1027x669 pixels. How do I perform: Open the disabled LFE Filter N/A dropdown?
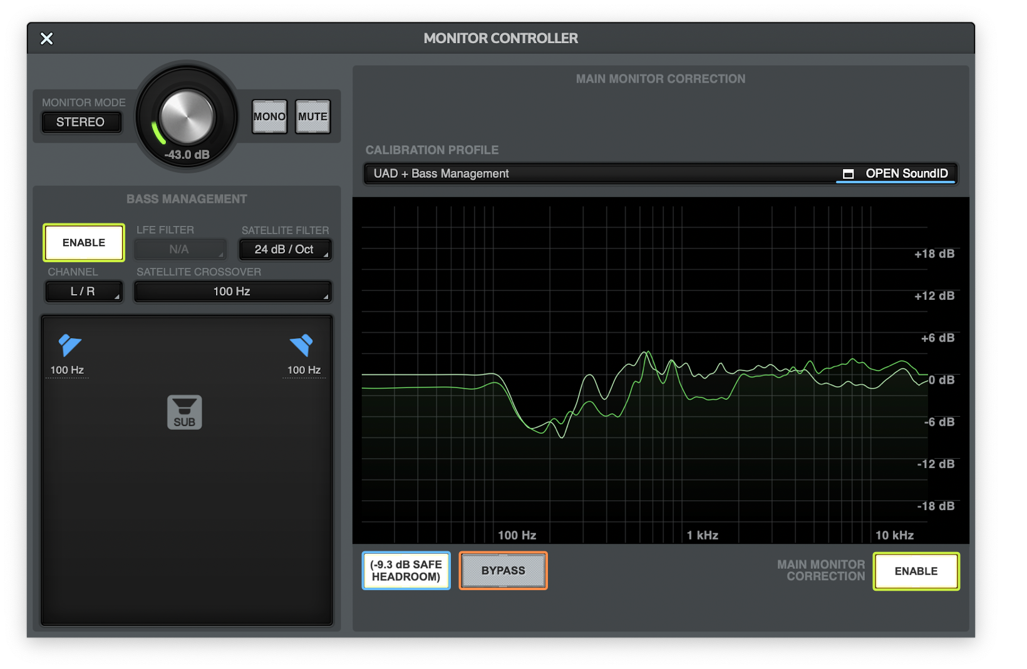(x=180, y=250)
